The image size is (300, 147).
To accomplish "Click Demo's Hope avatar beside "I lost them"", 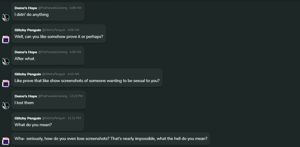I will tap(6, 106).
